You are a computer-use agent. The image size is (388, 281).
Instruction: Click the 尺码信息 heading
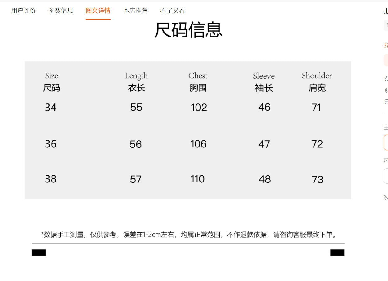(x=188, y=30)
